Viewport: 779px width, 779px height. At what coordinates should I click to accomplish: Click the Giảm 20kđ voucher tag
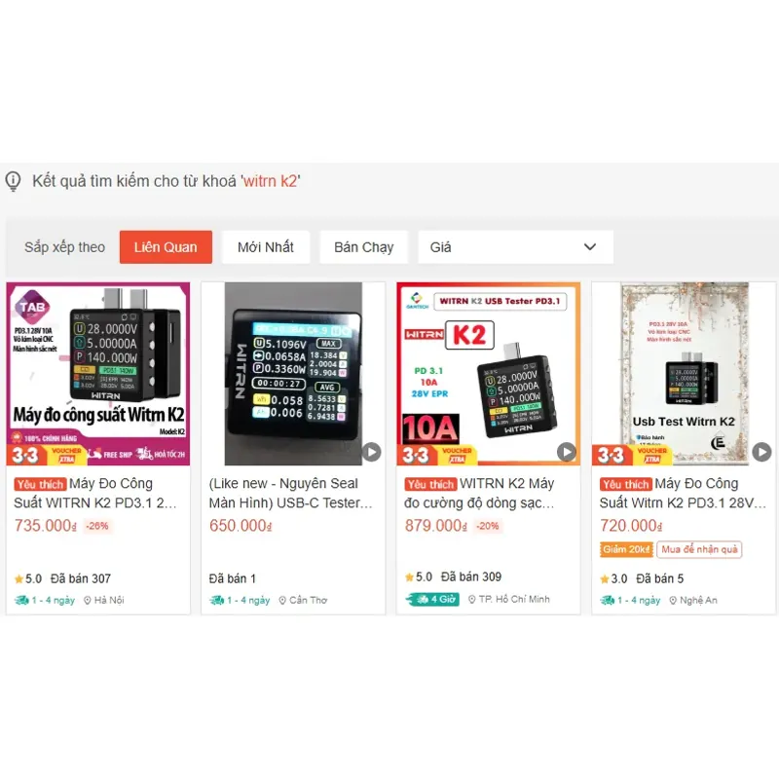coord(626,549)
